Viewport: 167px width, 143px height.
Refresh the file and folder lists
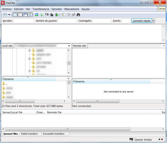pyautogui.click(x=37, y=14)
